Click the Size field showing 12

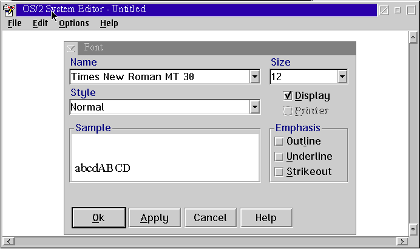click(x=303, y=77)
